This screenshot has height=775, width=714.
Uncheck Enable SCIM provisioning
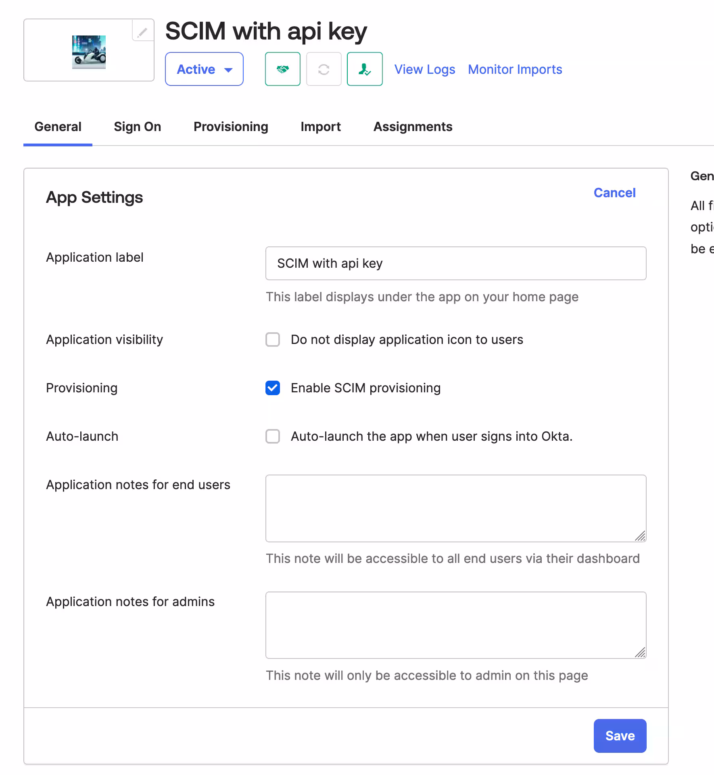point(273,388)
